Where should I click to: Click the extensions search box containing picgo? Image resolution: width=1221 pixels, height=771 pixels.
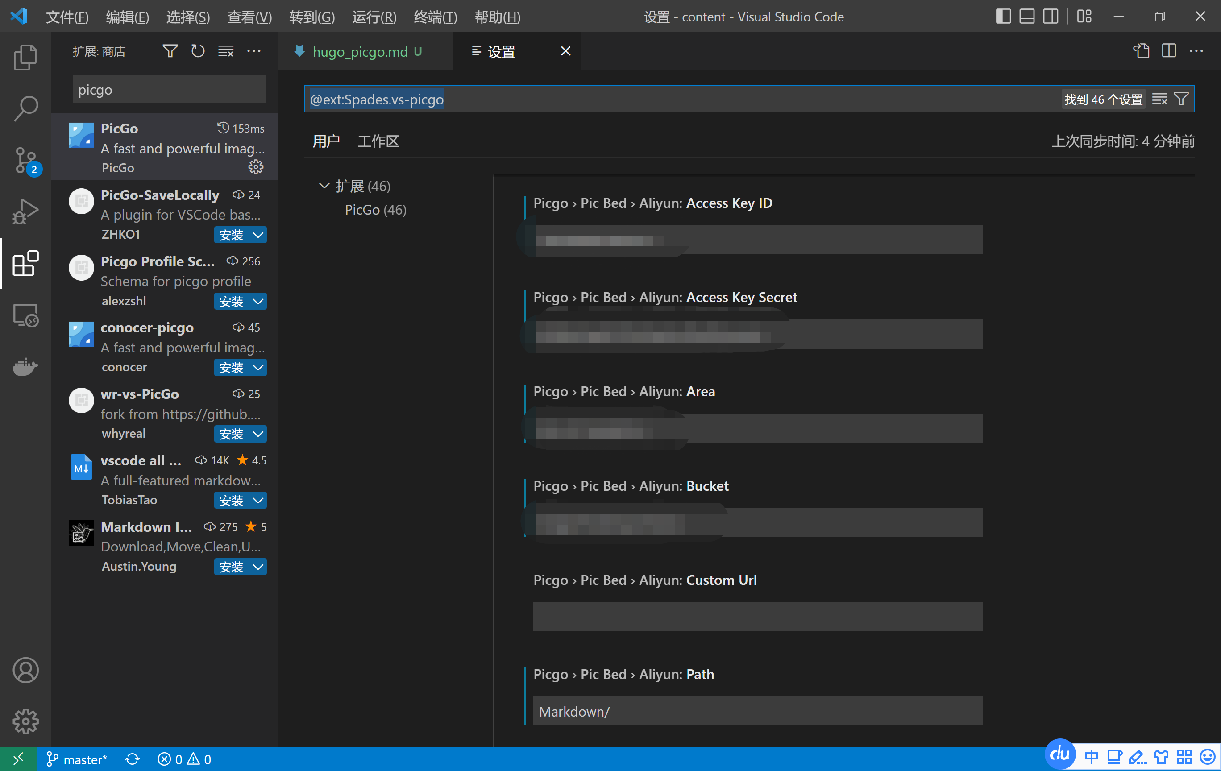pyautogui.click(x=169, y=89)
